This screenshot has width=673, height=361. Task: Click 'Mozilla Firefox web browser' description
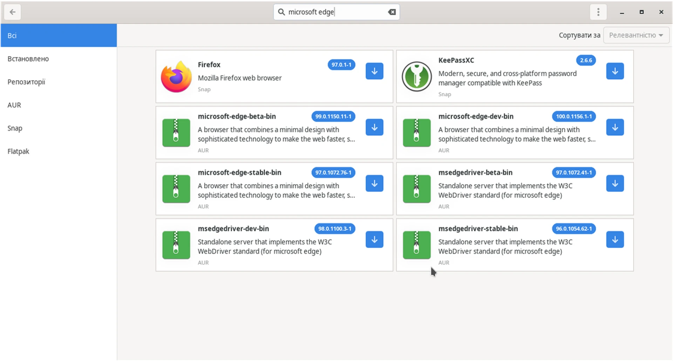pos(240,78)
